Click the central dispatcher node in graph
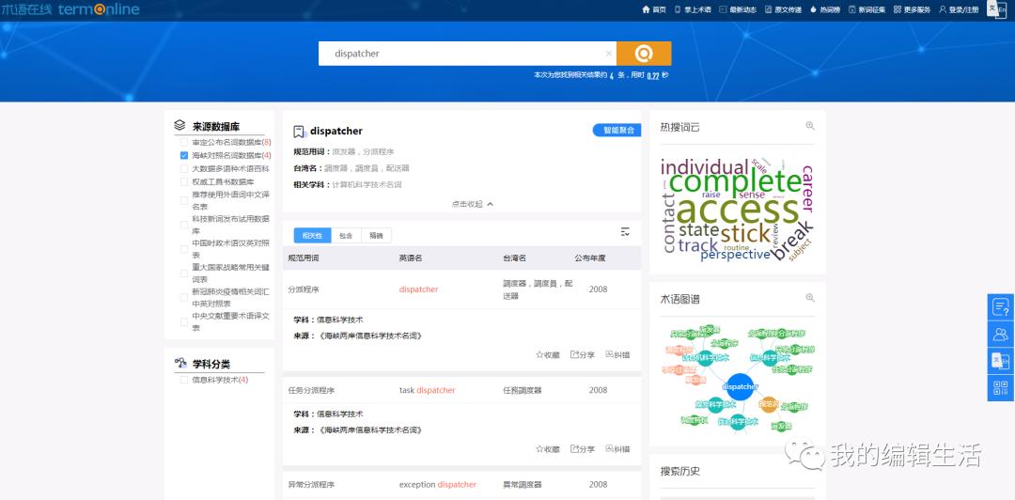Image resolution: width=1015 pixels, height=500 pixels. 740,386
